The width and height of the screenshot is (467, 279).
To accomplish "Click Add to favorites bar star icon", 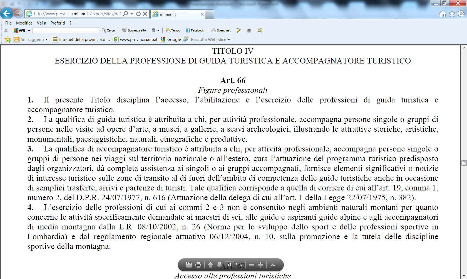I will tap(8, 40).
